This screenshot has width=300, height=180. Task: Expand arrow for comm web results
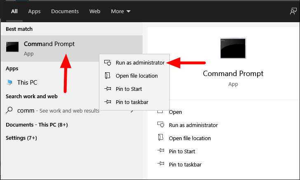pos(132,111)
